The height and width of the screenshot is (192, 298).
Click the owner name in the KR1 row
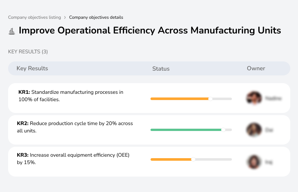coord(273,99)
